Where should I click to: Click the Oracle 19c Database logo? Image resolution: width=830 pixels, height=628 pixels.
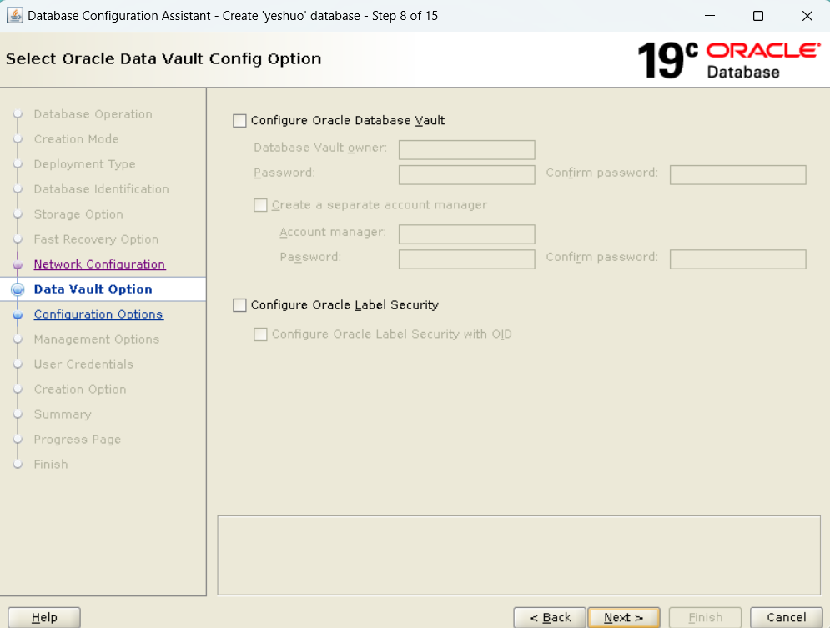pyautogui.click(x=729, y=60)
